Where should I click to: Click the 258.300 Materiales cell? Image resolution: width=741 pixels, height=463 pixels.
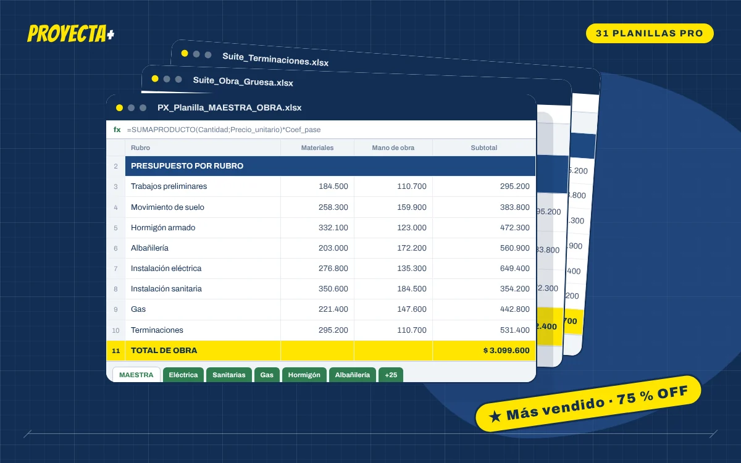317,207
